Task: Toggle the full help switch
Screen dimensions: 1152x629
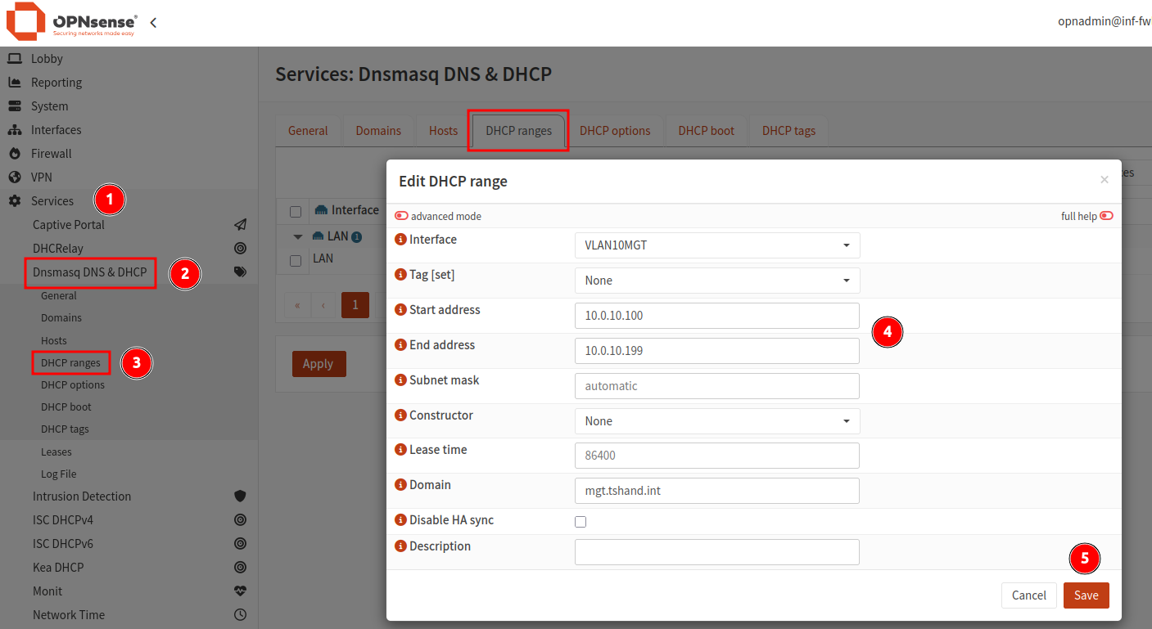Action: coord(1106,215)
